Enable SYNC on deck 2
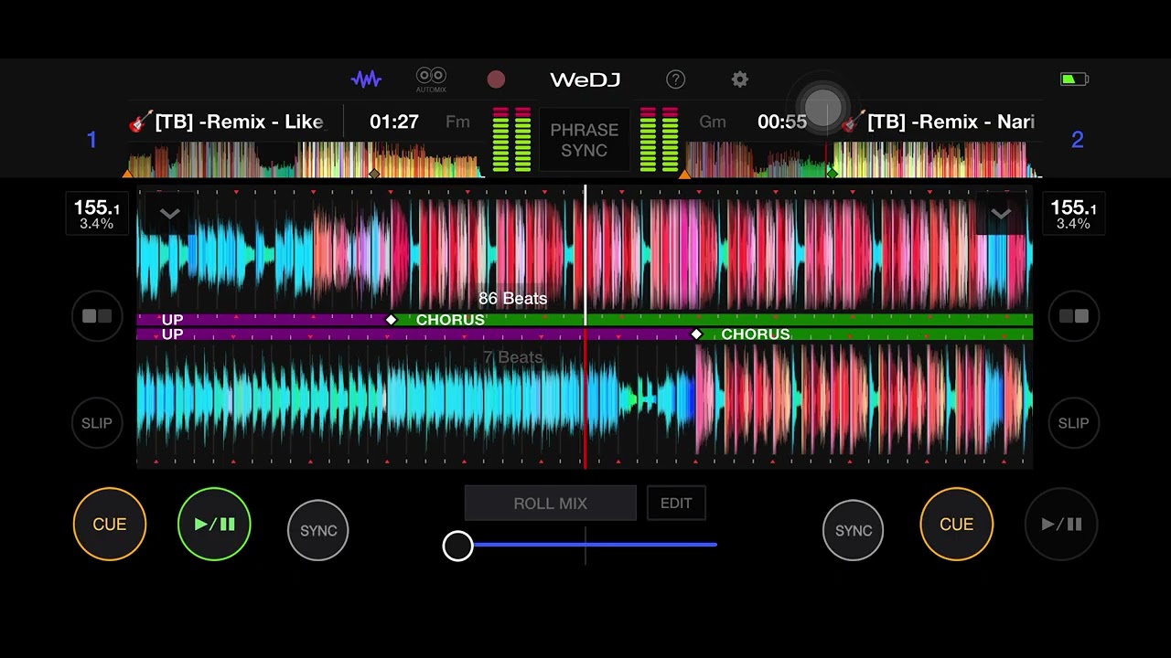Viewport: 1171px width, 658px height. pyautogui.click(x=854, y=530)
